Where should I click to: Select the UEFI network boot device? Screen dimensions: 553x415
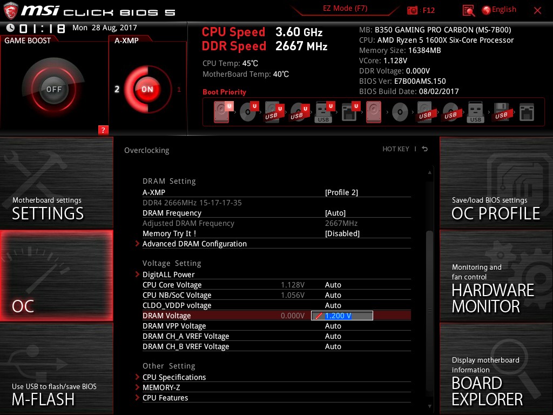pos(350,112)
